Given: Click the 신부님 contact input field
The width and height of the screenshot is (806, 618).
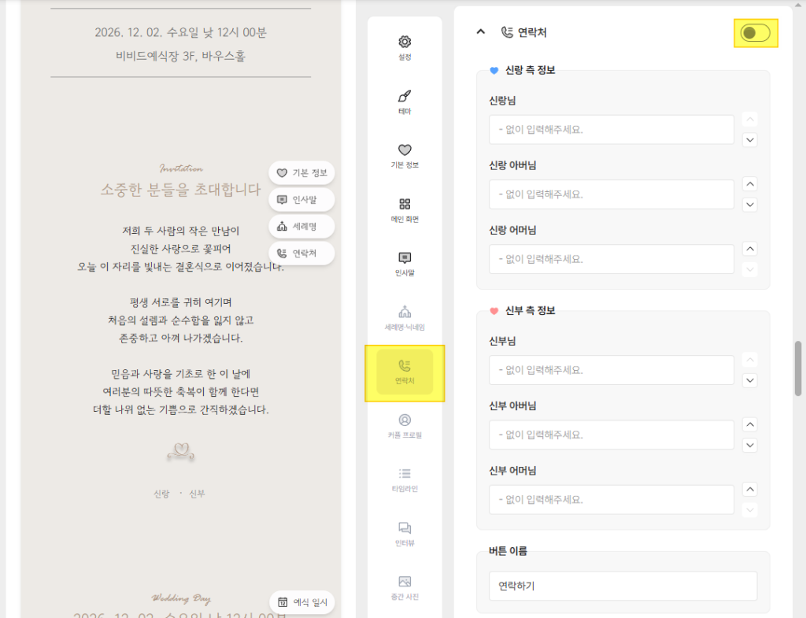Looking at the screenshot, I should click(x=611, y=370).
